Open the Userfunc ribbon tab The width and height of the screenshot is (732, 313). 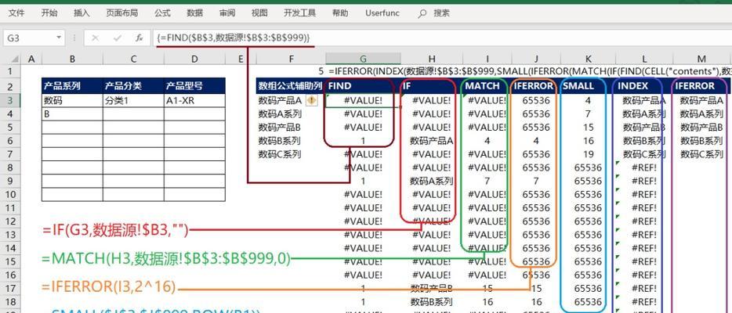click(x=382, y=13)
